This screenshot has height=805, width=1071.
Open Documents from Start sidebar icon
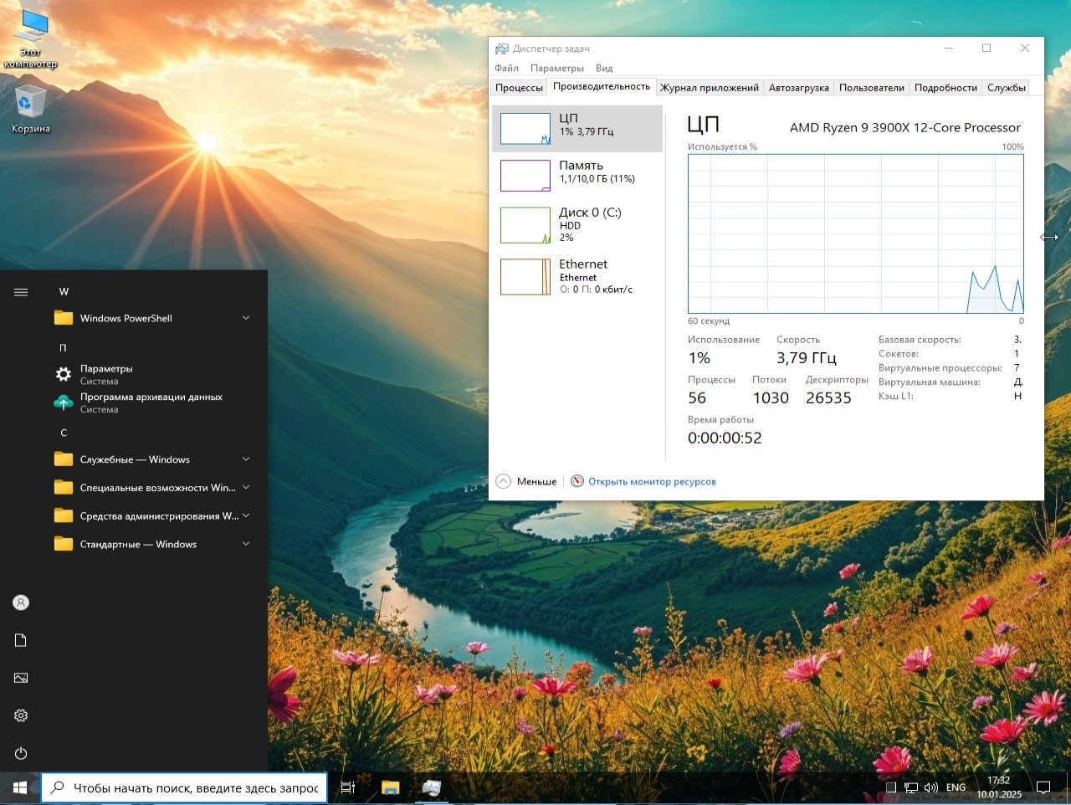point(21,640)
